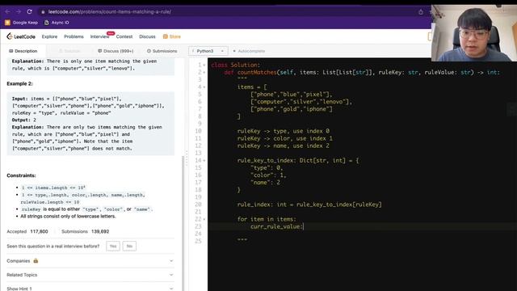Collapse code fold arrow at line 14
Viewport: 517px width, 291px height.
click(x=204, y=161)
